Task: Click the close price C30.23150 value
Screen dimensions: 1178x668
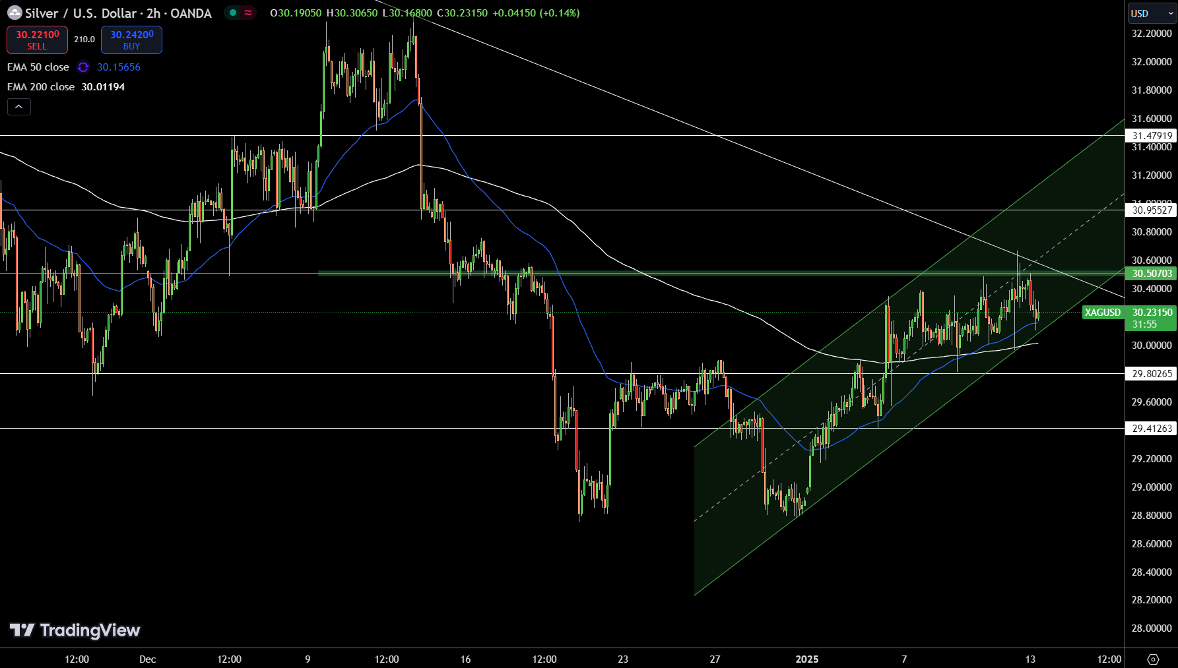Action: pyautogui.click(x=462, y=13)
